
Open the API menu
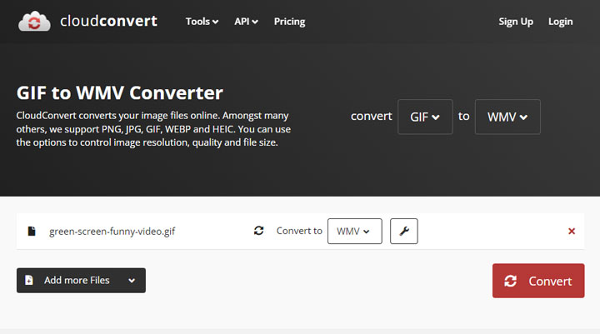pyautogui.click(x=246, y=22)
